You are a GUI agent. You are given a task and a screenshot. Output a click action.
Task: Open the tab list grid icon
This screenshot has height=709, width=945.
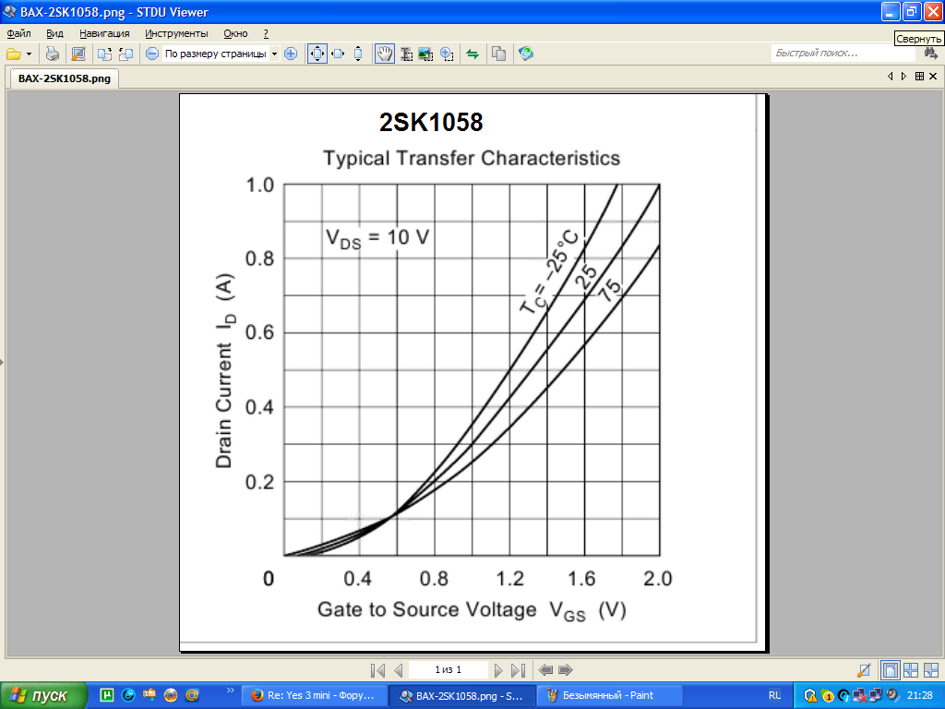[919, 77]
